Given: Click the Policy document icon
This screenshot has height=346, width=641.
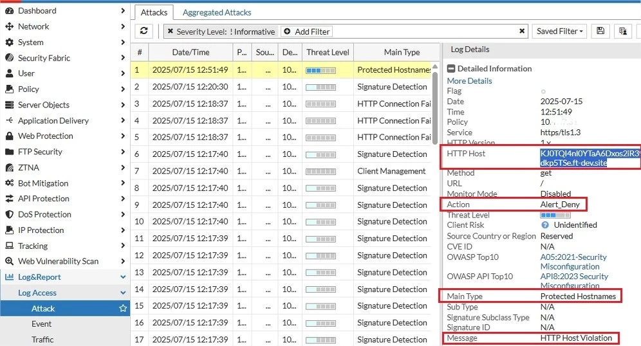Looking at the screenshot, I should [x=9, y=89].
